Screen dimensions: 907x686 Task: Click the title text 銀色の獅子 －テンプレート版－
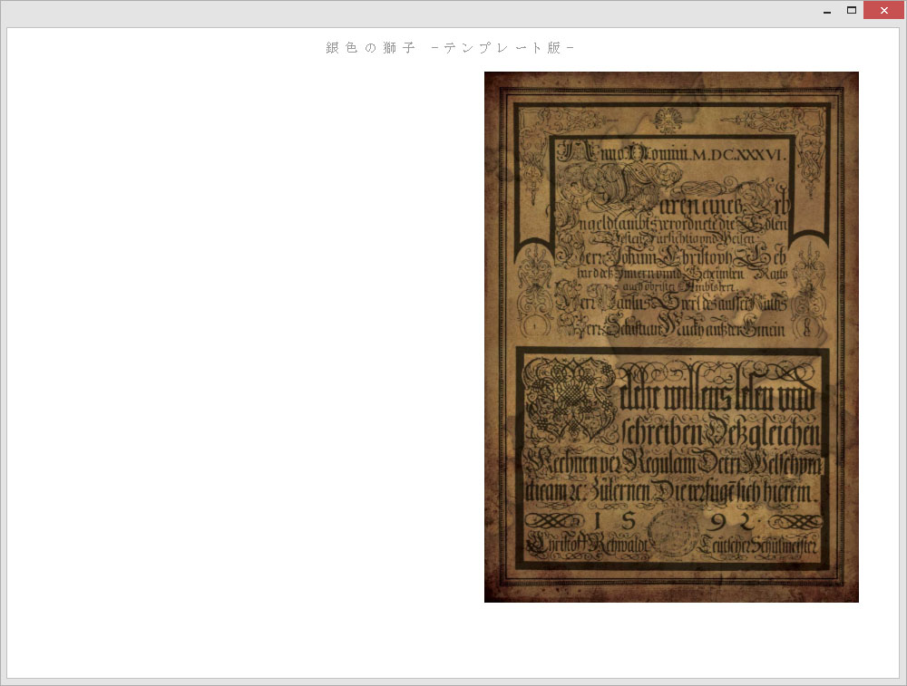point(450,48)
